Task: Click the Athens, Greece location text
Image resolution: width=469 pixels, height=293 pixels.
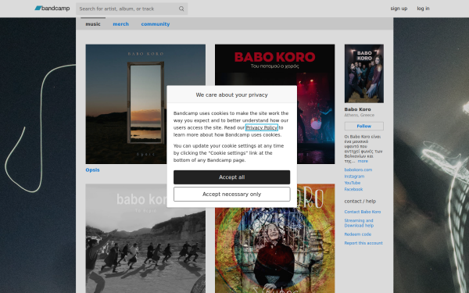Action: pyautogui.click(x=360, y=115)
